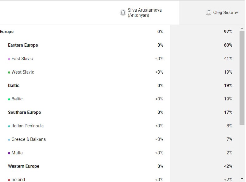Select the Eastern Europe heading

coord(23,45)
